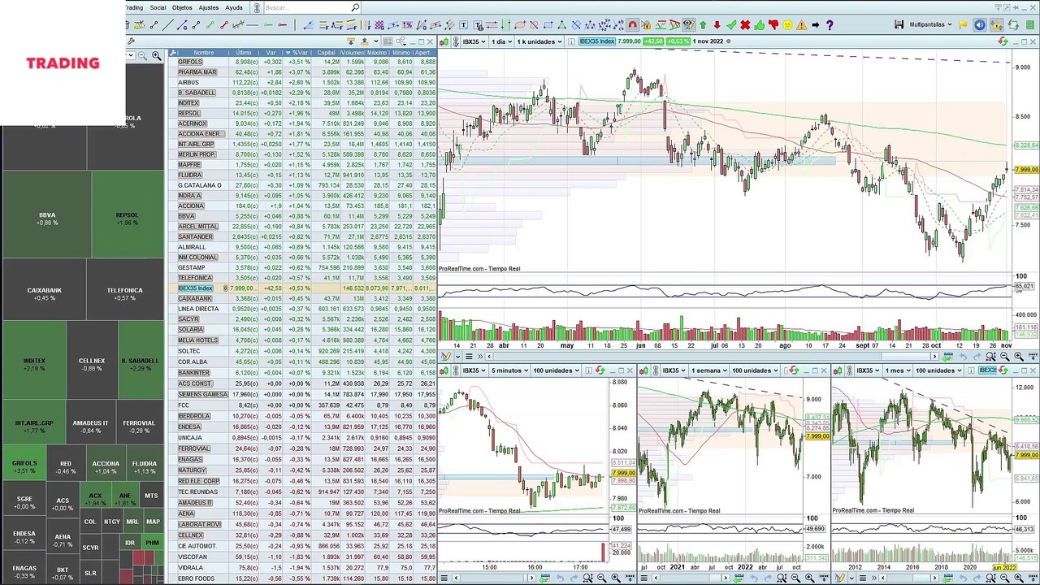Select the GRIFOLS row in the list
This screenshot has height=585, width=1040.
(302, 62)
